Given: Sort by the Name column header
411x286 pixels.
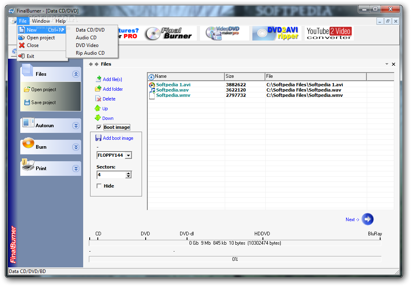Looking at the screenshot, I should (186, 77).
